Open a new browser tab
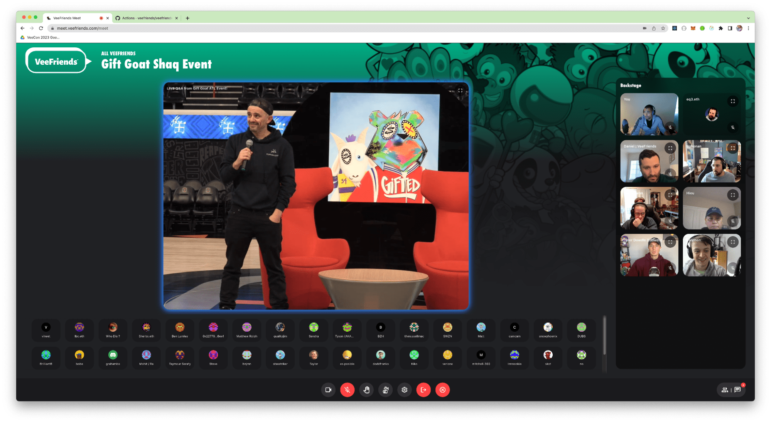This screenshot has width=771, height=423. click(x=187, y=18)
